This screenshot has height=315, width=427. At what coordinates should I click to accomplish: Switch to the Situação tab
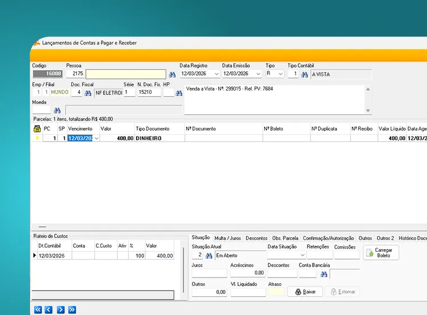tap(201, 238)
